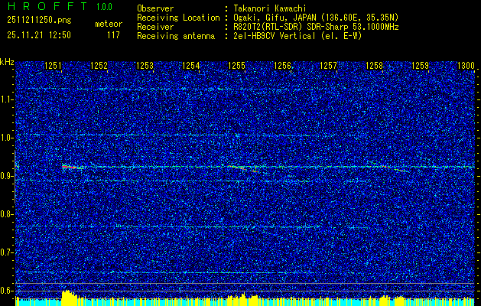Click the 1253 time marker
This screenshot has width=481, height=306.
click(145, 66)
